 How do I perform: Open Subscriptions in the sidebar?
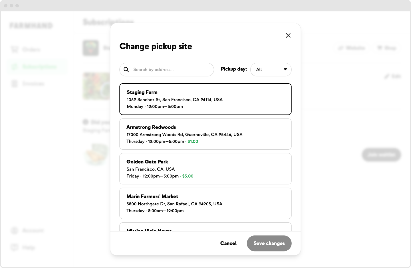[x=37, y=67]
